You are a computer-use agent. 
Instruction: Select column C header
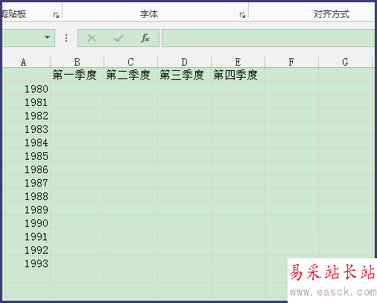(x=130, y=61)
